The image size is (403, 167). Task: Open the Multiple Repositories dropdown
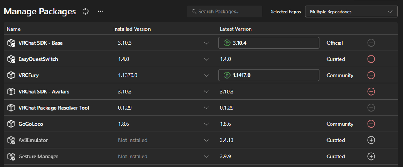point(351,12)
